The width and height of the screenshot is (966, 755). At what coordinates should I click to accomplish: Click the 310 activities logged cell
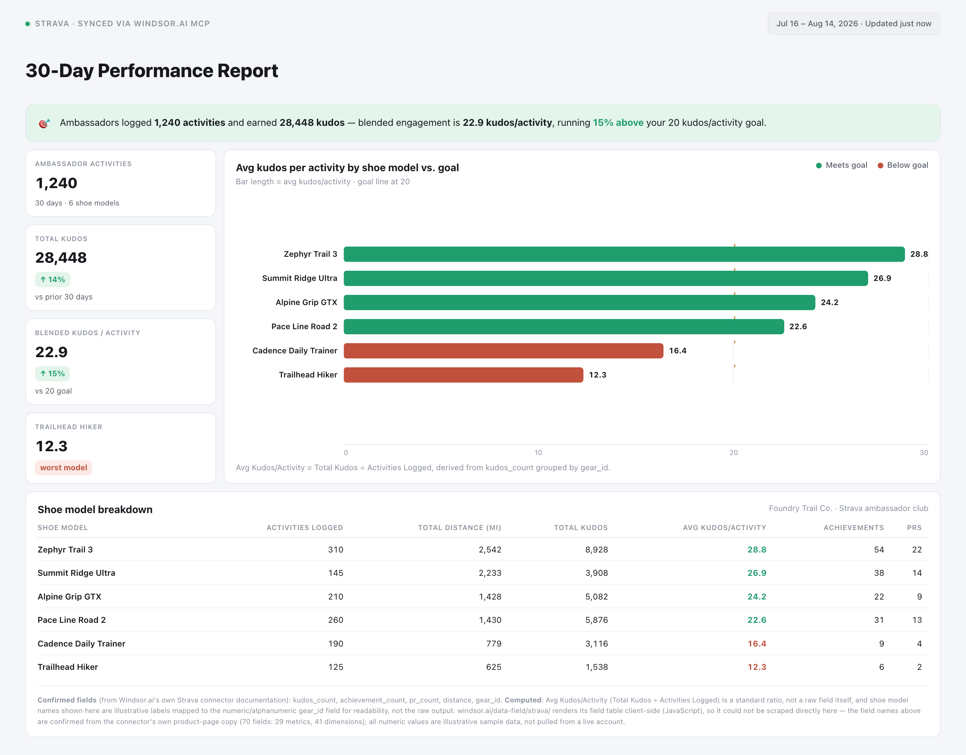tap(336, 550)
